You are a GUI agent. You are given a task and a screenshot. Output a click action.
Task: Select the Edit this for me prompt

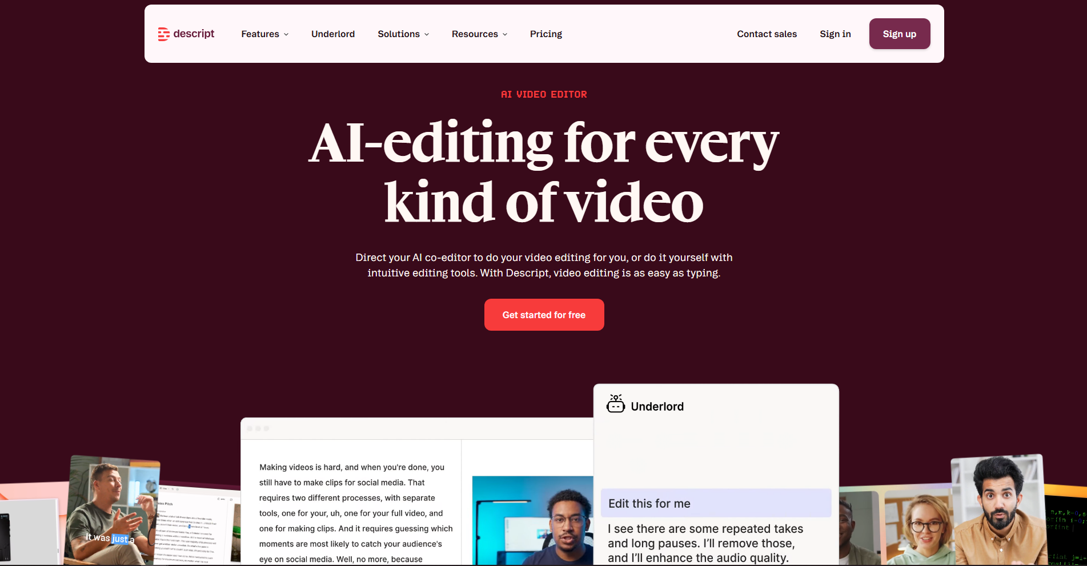716,503
